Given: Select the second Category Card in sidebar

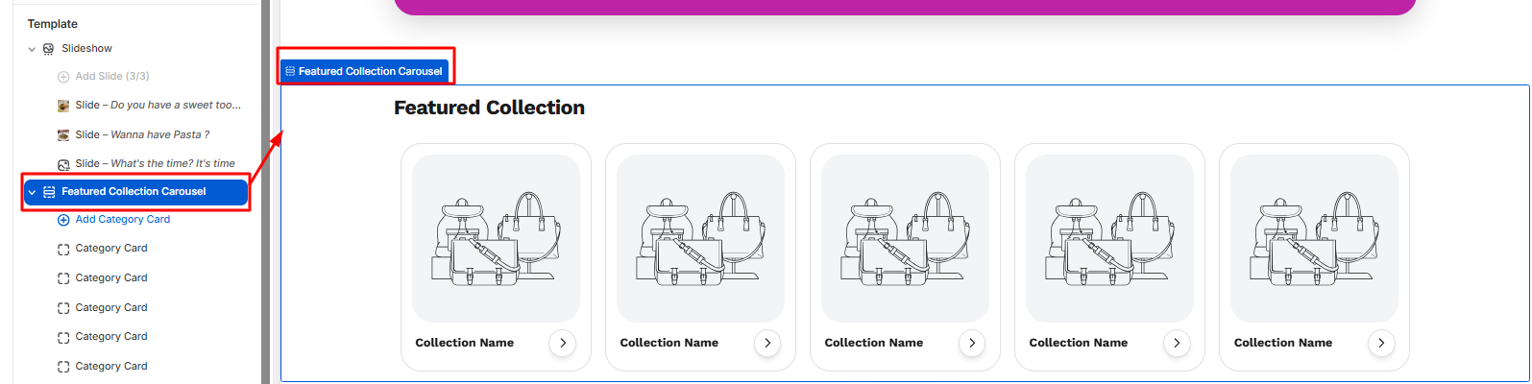Looking at the screenshot, I should tap(111, 278).
